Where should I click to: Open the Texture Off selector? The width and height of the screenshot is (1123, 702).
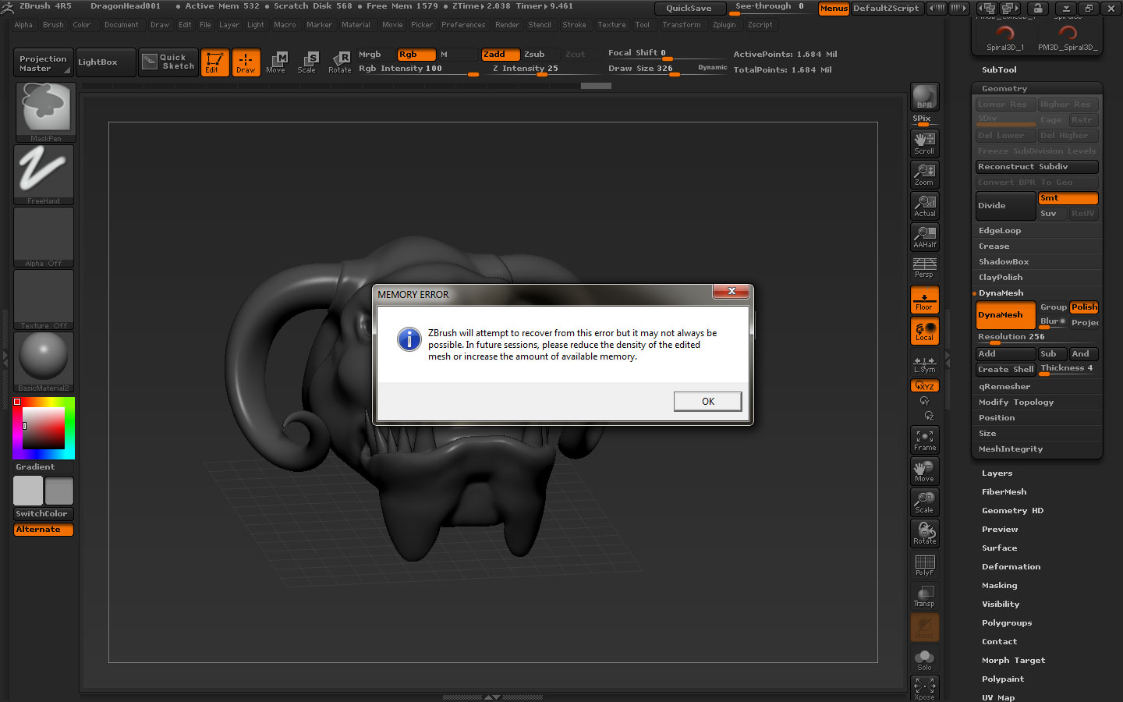coord(44,300)
